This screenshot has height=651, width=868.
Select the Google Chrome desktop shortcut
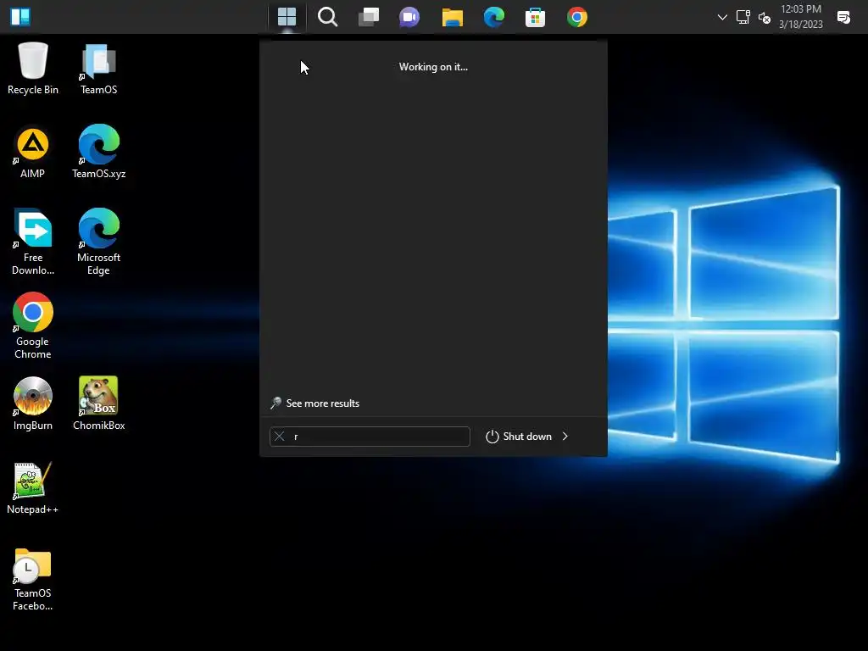pos(33,325)
